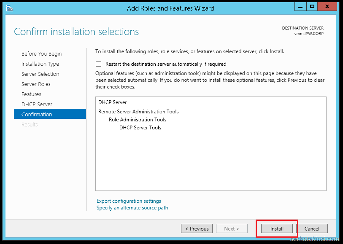Click the Previous button
The height and width of the screenshot is (244, 343).
click(197, 229)
